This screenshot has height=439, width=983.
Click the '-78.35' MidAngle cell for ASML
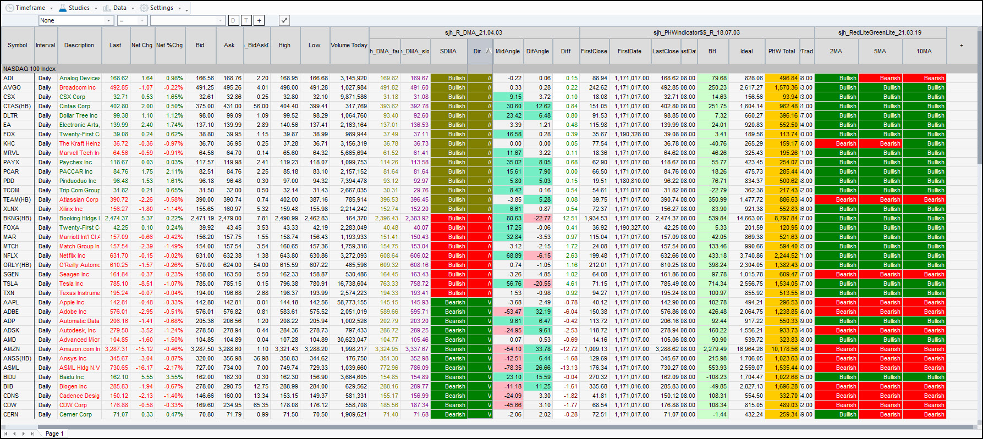[508, 368]
